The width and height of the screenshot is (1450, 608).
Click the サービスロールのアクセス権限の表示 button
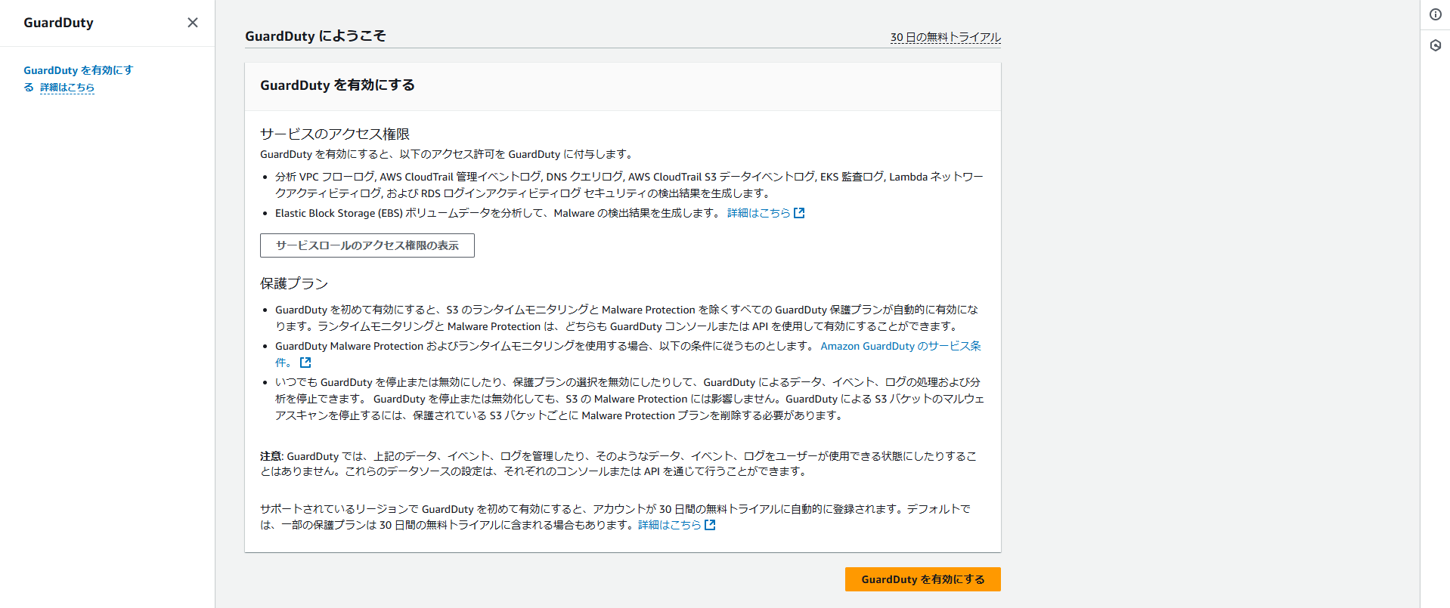[x=367, y=245]
